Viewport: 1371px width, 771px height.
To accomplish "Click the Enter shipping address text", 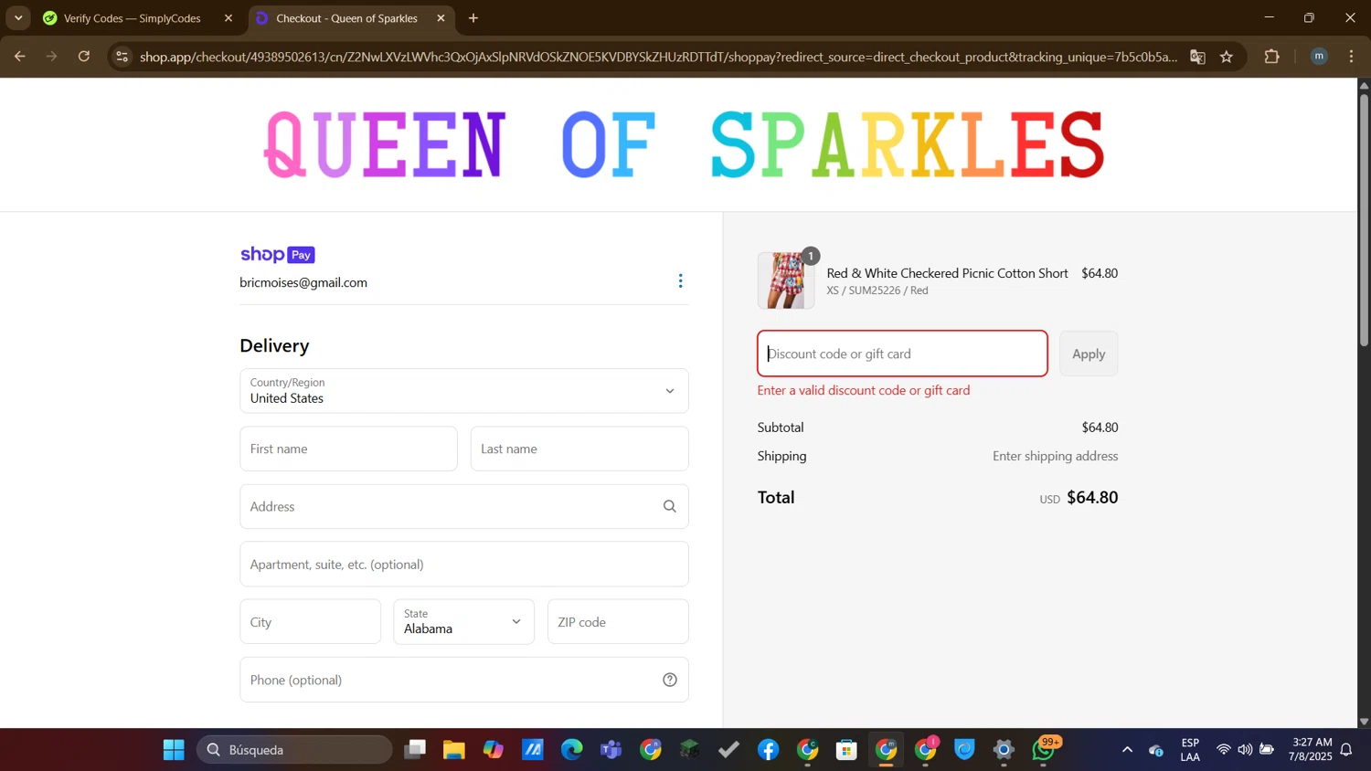I will [1056, 456].
